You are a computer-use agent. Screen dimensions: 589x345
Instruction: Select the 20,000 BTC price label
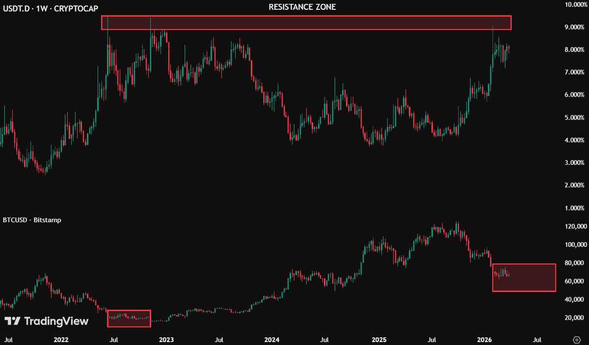point(573,318)
